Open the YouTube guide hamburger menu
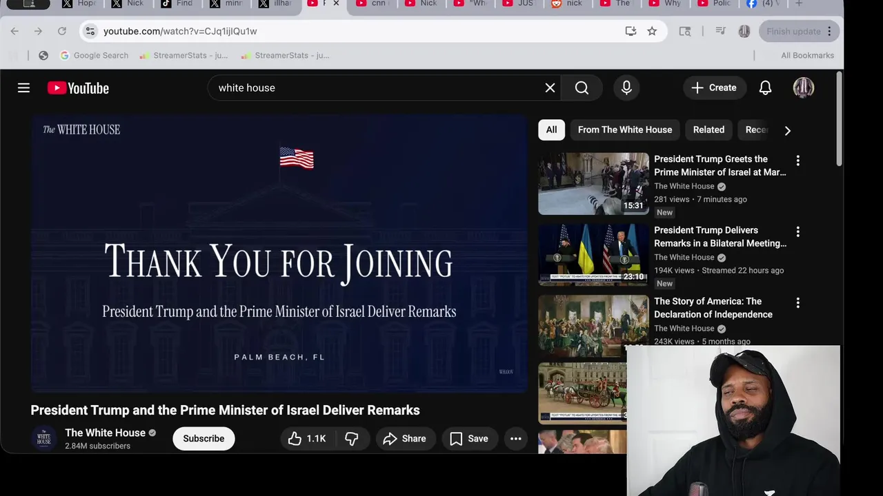This screenshot has height=496, width=883. 23,87
